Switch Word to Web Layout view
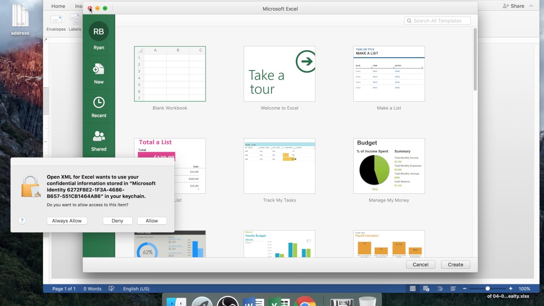 tap(426, 289)
